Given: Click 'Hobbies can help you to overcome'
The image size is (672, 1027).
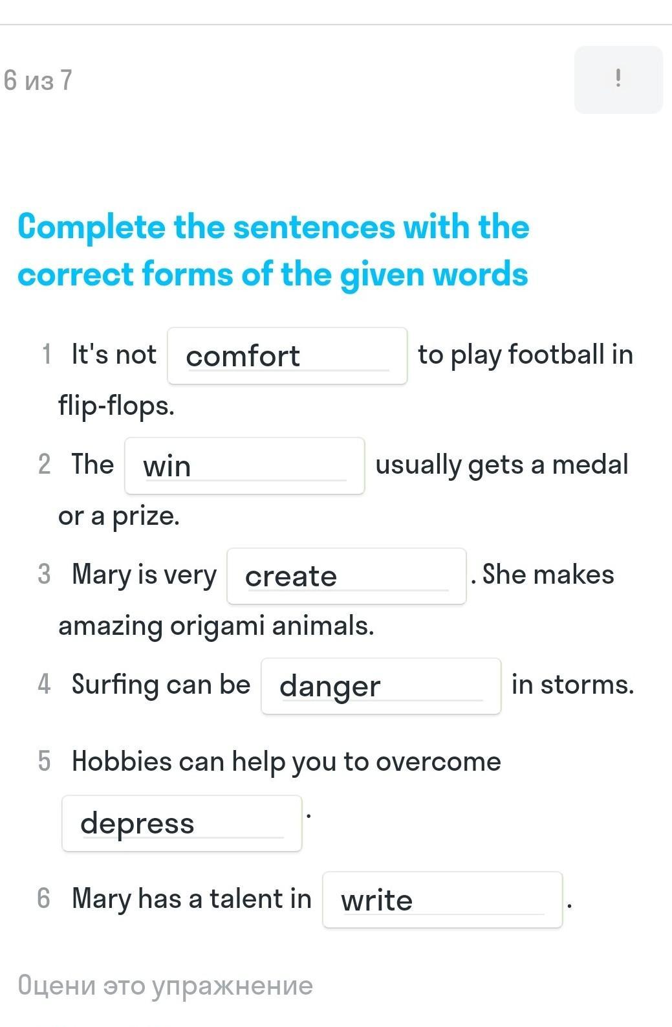Looking at the screenshot, I should coord(287,762).
